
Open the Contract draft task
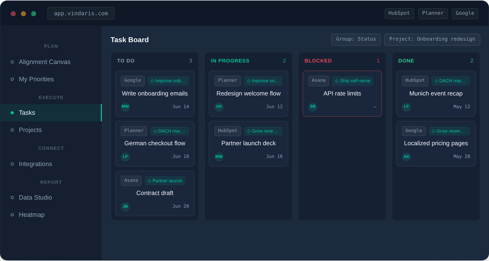[x=155, y=193]
